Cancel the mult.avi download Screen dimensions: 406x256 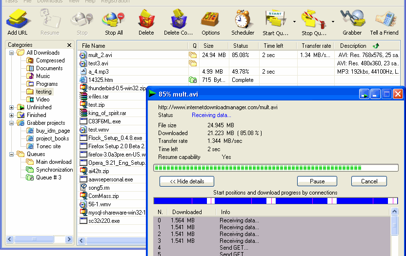pos(369,181)
